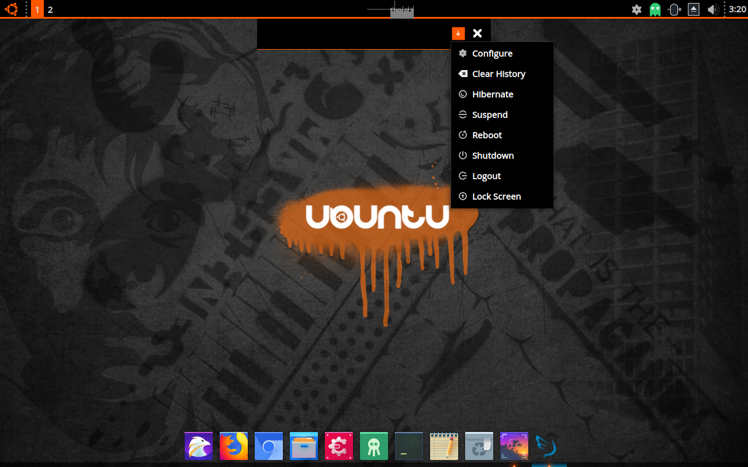Click the 3:20 clock
The height and width of the screenshot is (467, 748).
[x=737, y=9]
